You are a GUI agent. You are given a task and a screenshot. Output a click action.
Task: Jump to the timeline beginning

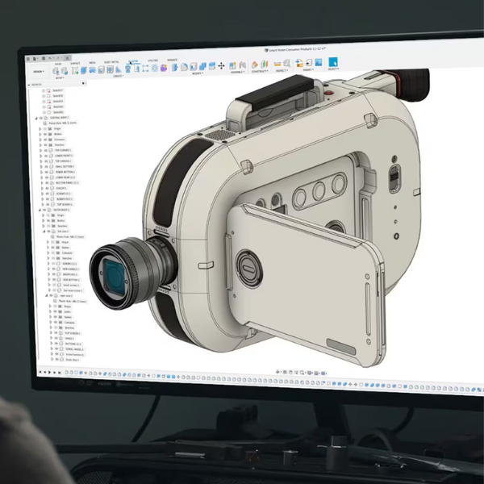click(x=40, y=372)
